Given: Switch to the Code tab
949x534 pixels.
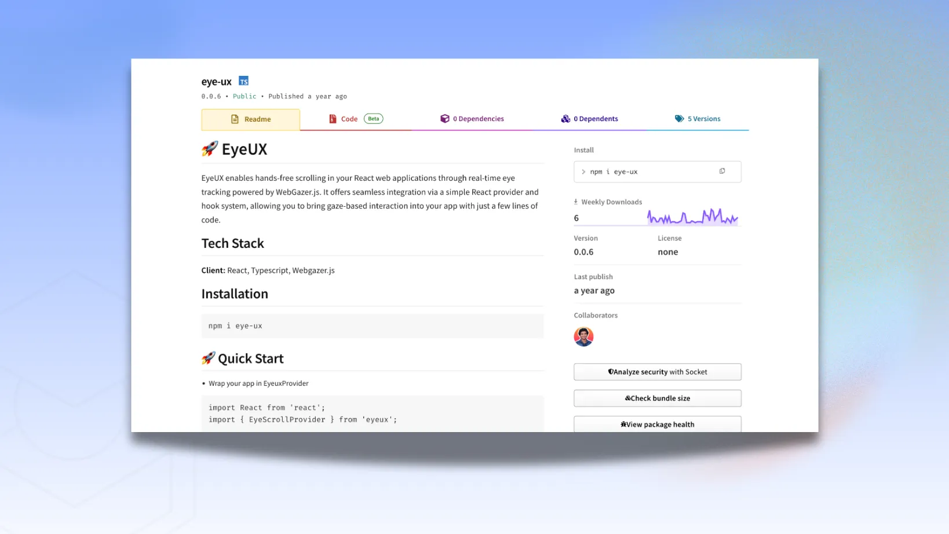Looking at the screenshot, I should [356, 119].
